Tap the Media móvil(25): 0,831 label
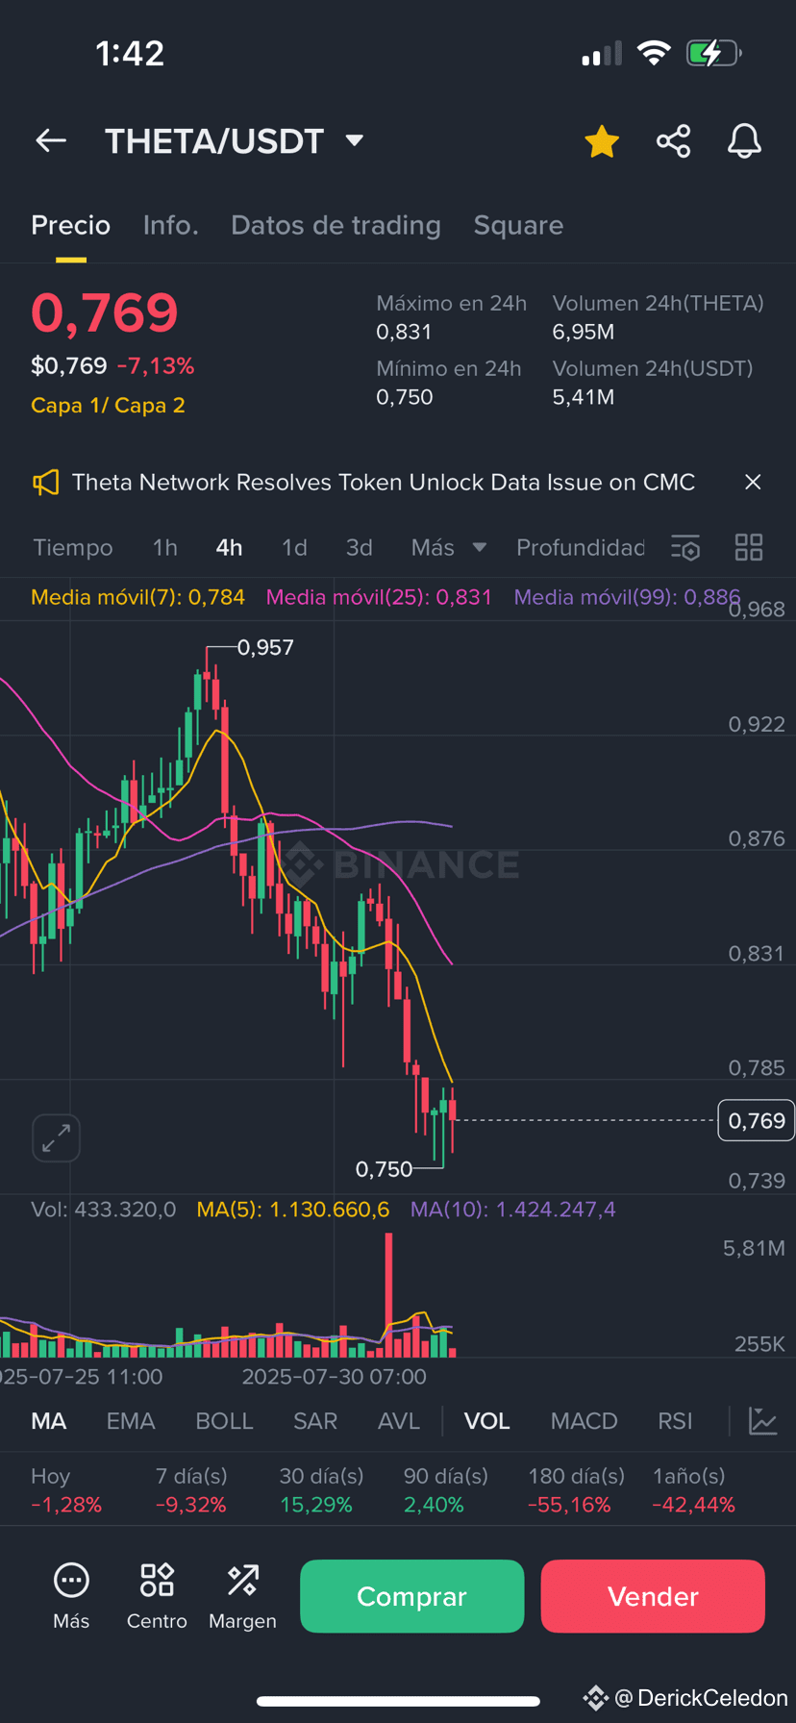The width and height of the screenshot is (796, 1723). [x=379, y=597]
